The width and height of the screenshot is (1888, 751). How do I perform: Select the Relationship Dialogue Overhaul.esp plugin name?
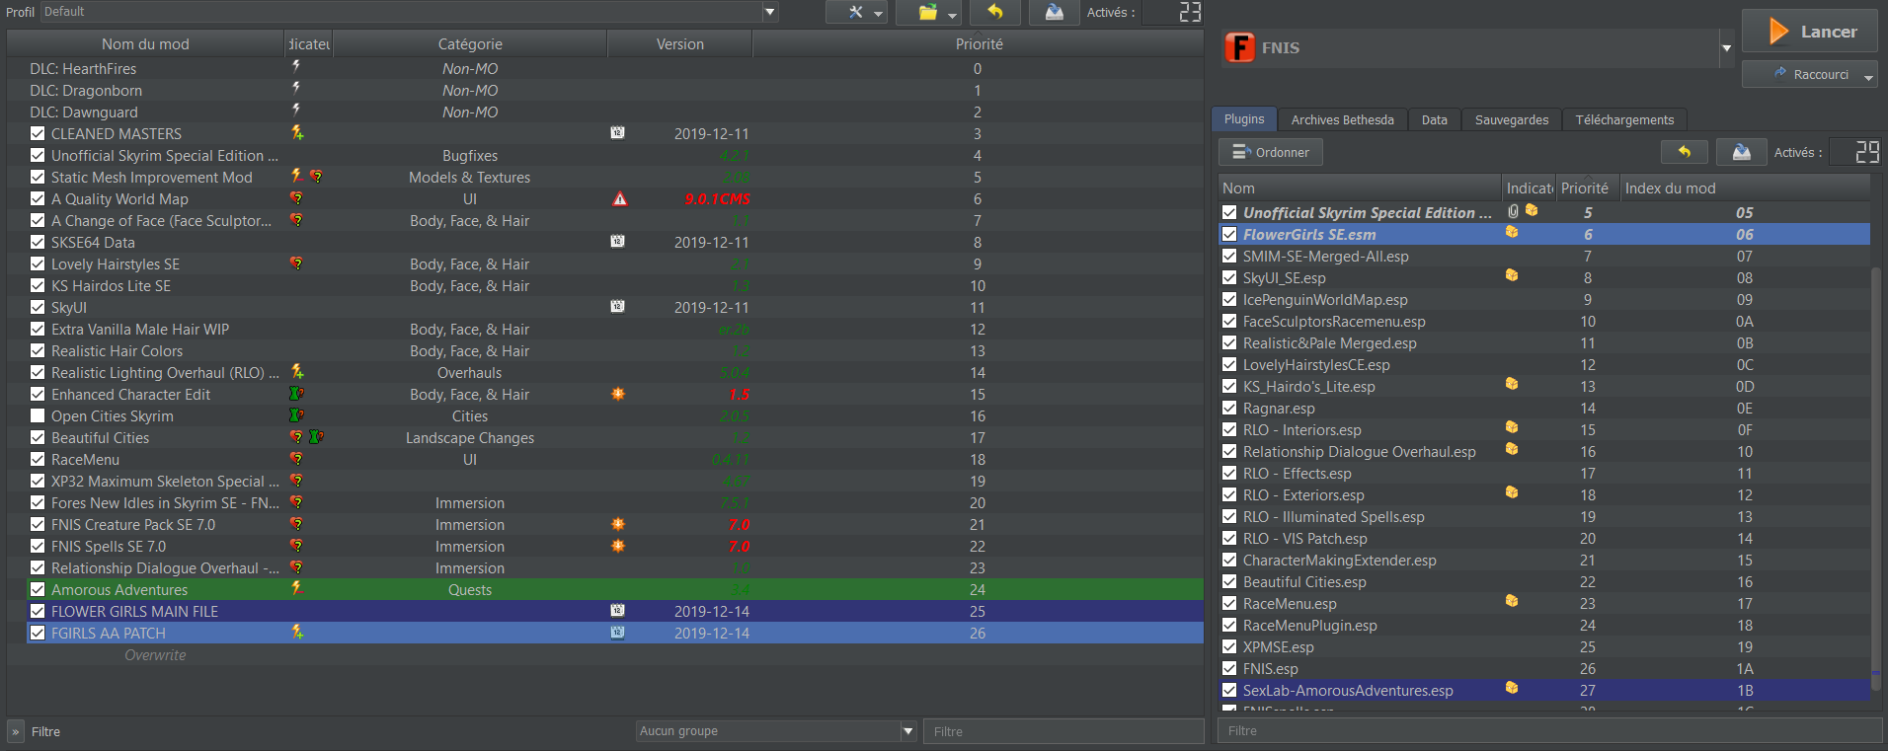(1360, 451)
